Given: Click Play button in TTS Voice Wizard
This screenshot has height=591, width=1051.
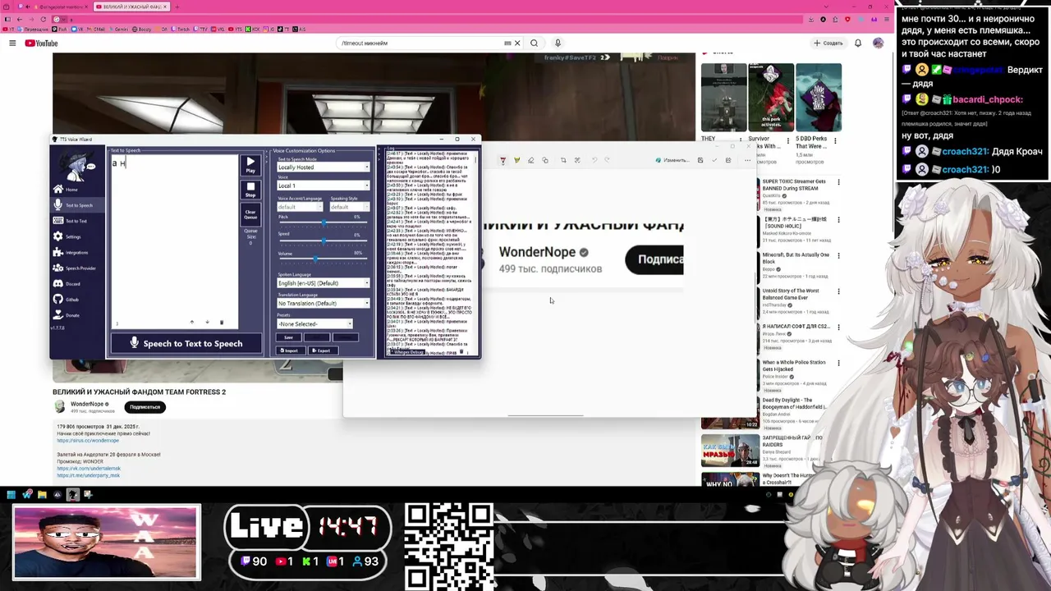Looking at the screenshot, I should coord(250,165).
